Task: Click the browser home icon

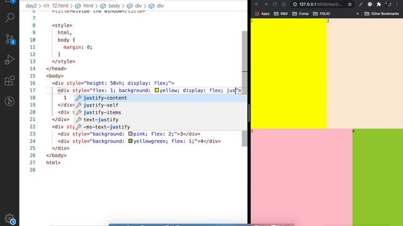Action: (x=284, y=4)
